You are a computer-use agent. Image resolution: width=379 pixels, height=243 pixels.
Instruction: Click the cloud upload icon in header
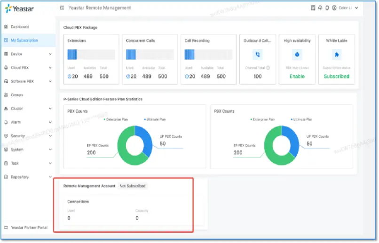point(320,8)
